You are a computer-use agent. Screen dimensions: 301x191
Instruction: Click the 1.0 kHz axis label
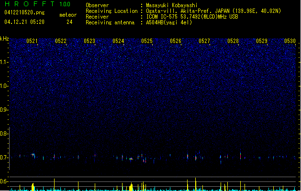tap(4, 86)
